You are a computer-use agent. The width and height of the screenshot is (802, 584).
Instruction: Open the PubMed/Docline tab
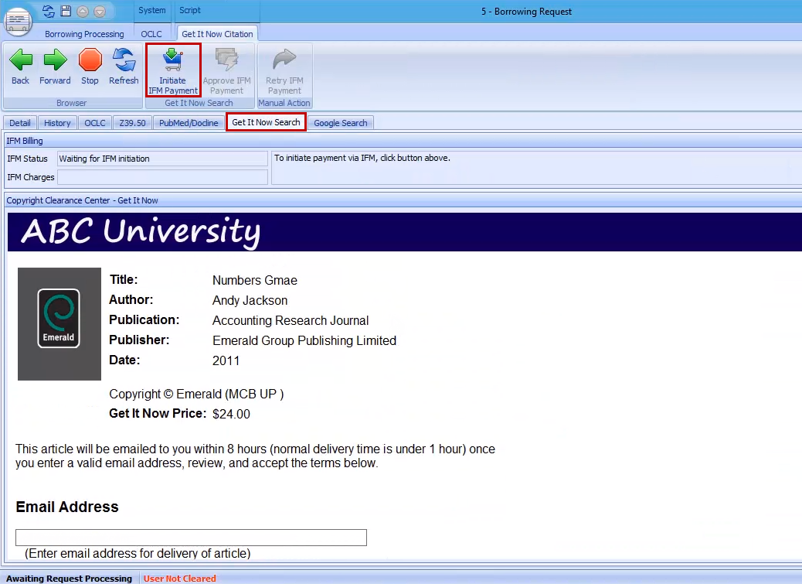pos(188,122)
